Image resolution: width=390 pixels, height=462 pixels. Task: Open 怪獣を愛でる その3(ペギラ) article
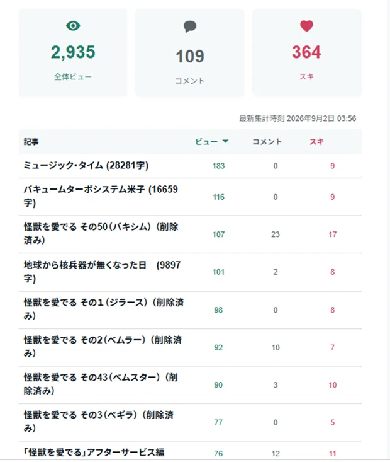[99, 421]
